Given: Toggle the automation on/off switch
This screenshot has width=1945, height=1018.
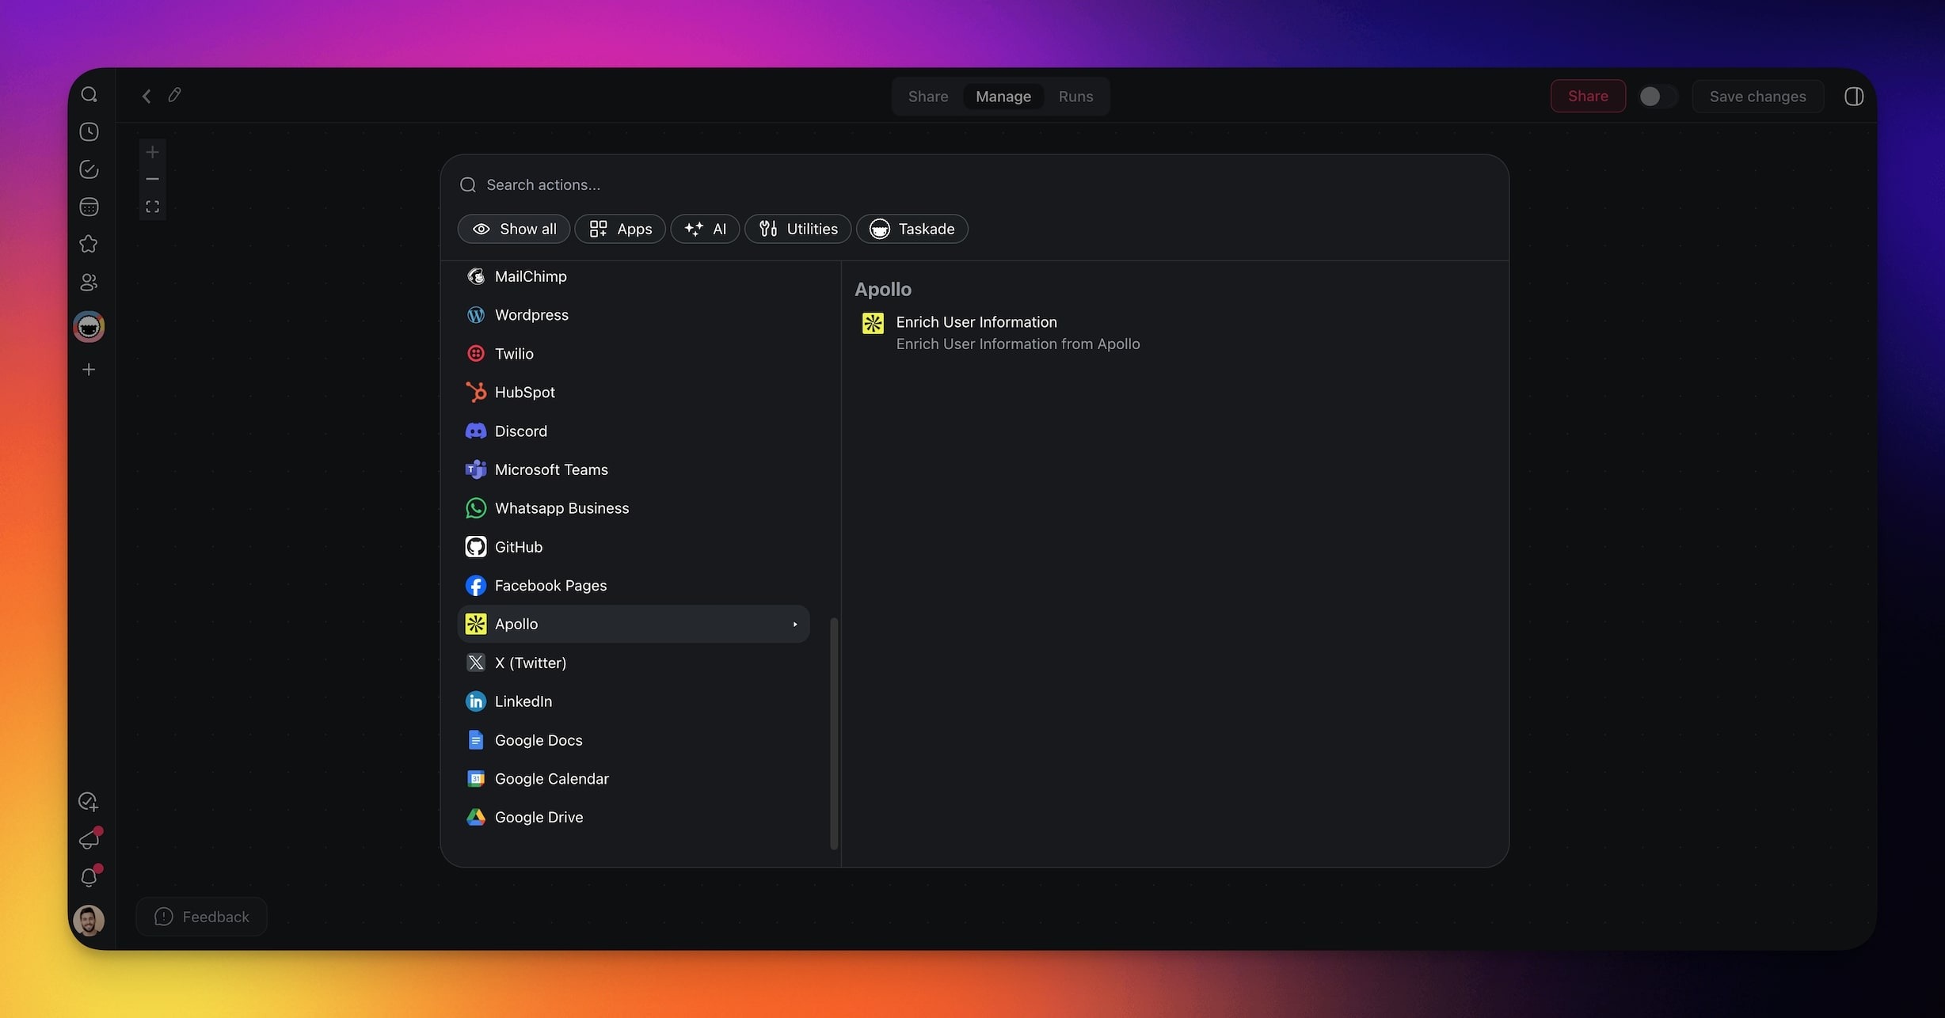Looking at the screenshot, I should pyautogui.click(x=1658, y=97).
